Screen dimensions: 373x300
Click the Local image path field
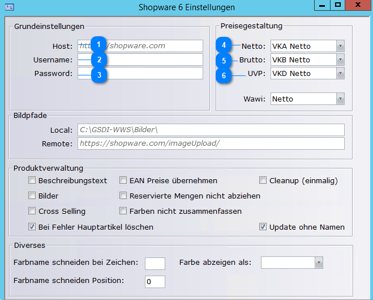211,130
